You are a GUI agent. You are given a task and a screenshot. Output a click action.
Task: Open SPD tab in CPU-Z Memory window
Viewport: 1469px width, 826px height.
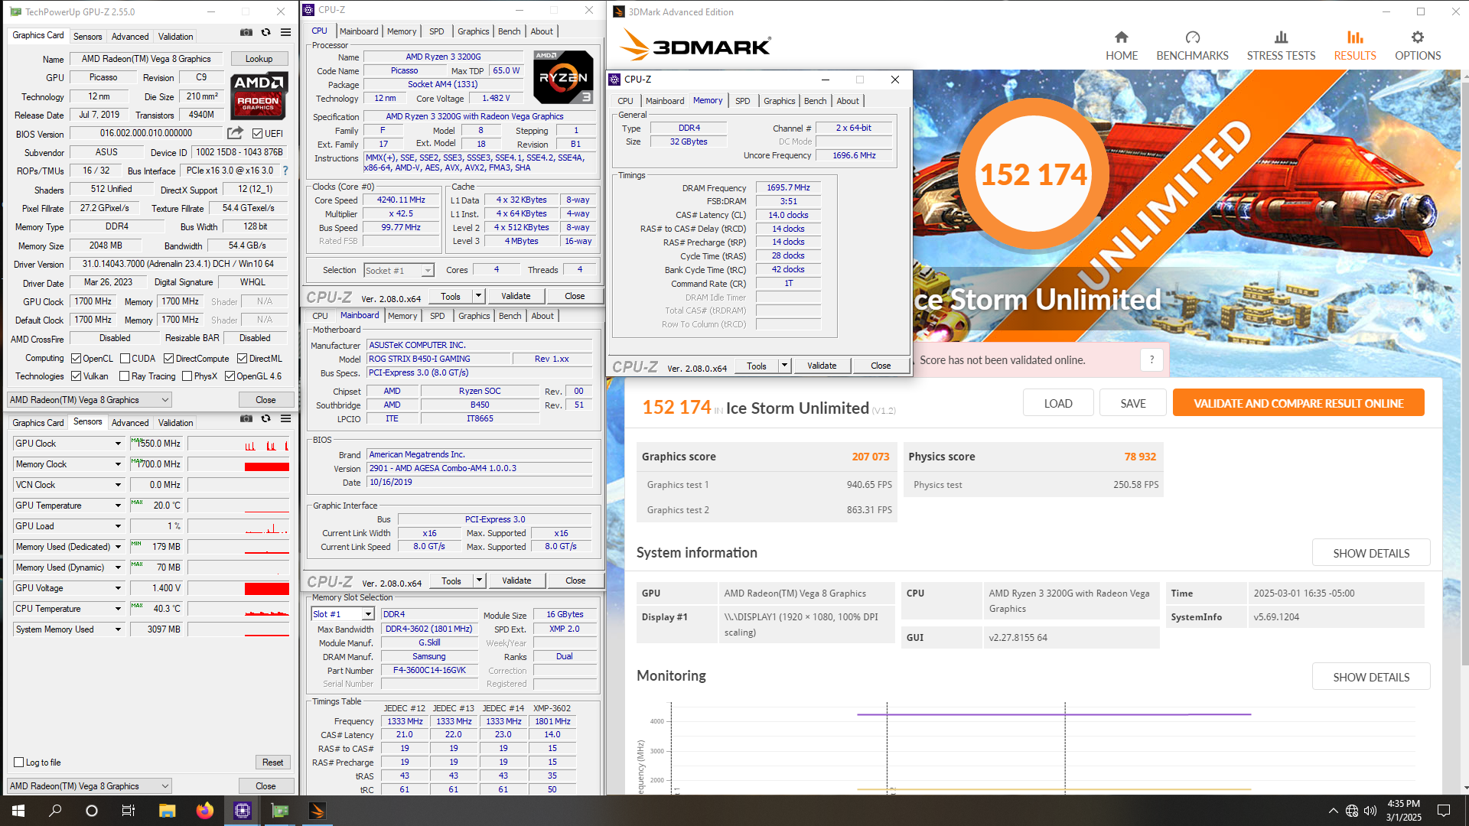[742, 101]
